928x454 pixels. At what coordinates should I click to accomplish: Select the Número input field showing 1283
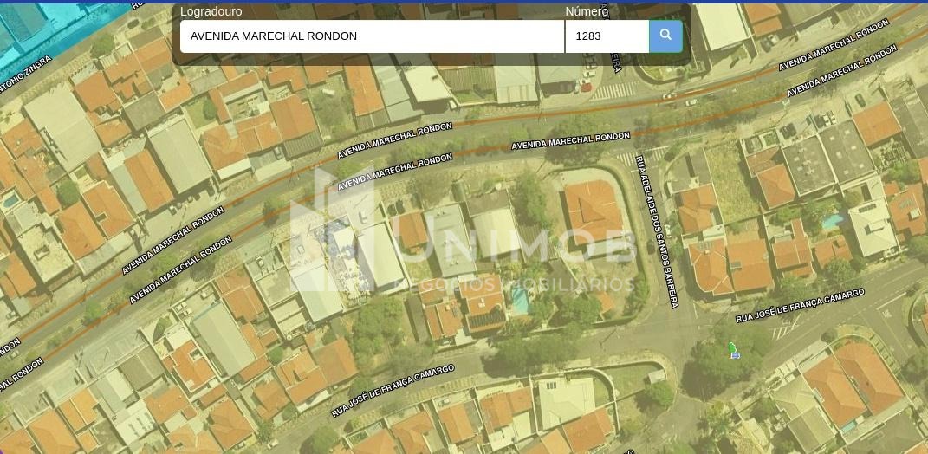tap(607, 36)
